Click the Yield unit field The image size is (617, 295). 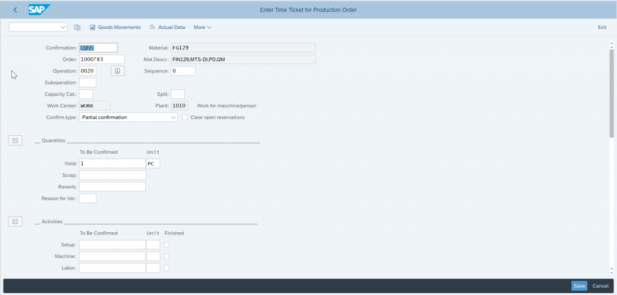pos(153,163)
